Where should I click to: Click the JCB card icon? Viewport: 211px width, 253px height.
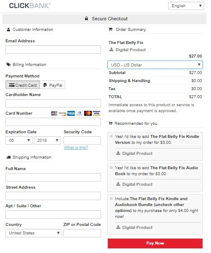54,113
